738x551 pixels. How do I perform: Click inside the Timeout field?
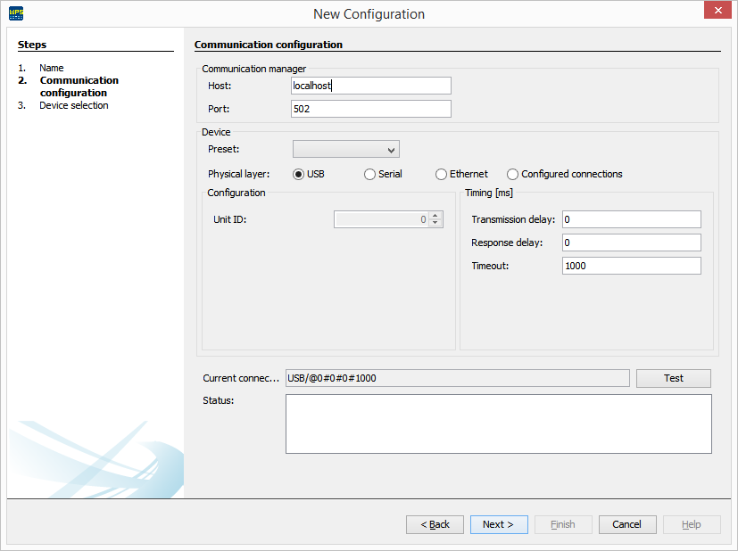point(631,265)
